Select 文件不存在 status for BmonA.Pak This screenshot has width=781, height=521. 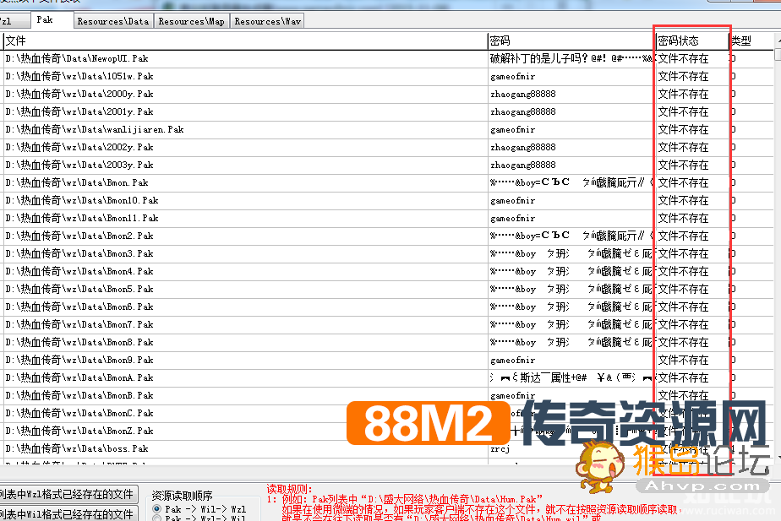[x=683, y=378]
